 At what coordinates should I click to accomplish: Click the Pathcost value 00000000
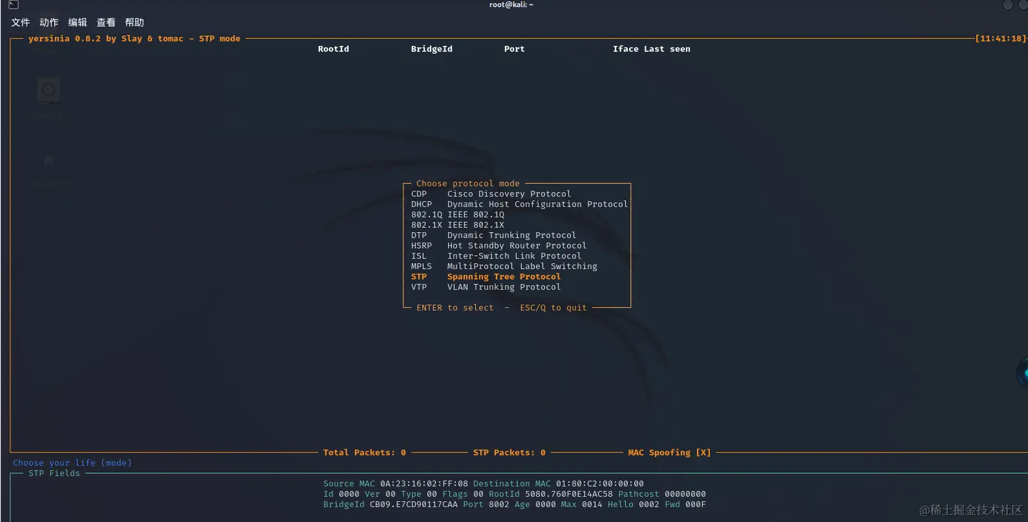tap(685, 494)
